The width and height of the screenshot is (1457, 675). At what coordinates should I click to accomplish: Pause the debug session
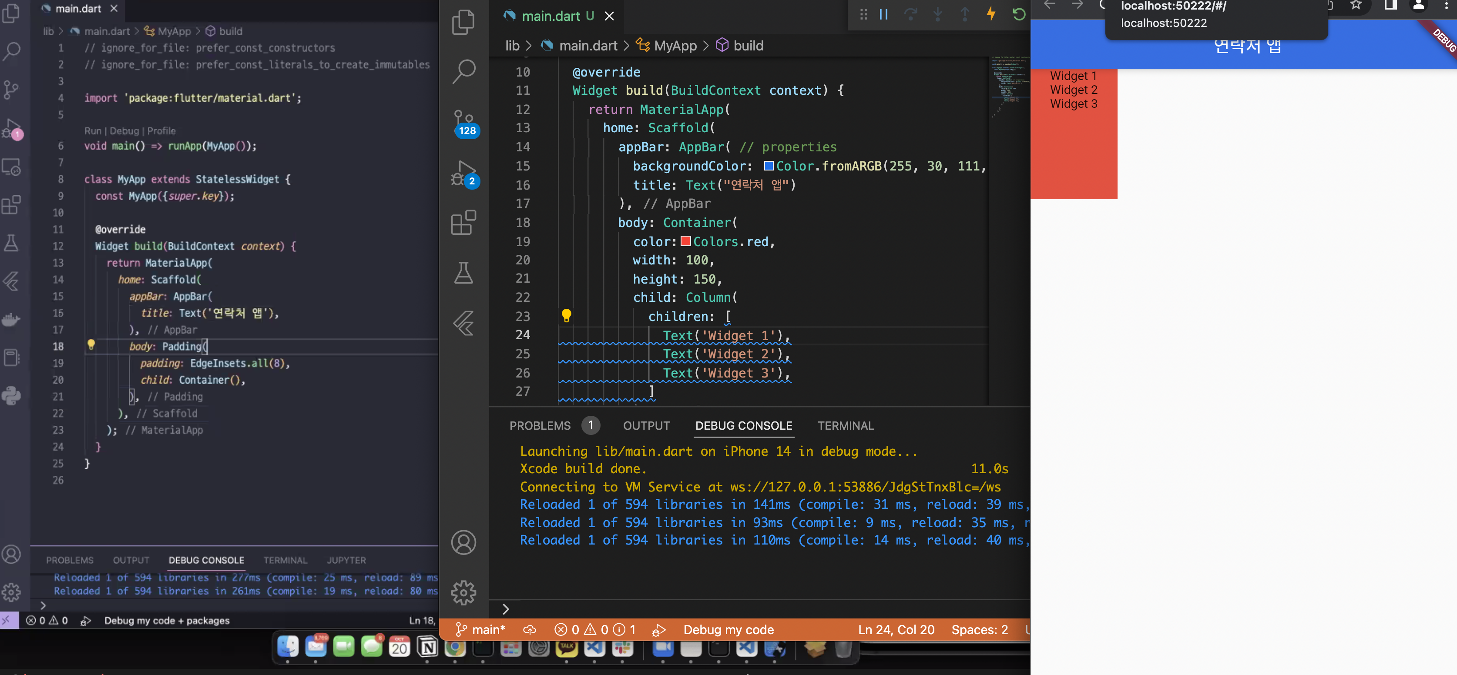[883, 13]
